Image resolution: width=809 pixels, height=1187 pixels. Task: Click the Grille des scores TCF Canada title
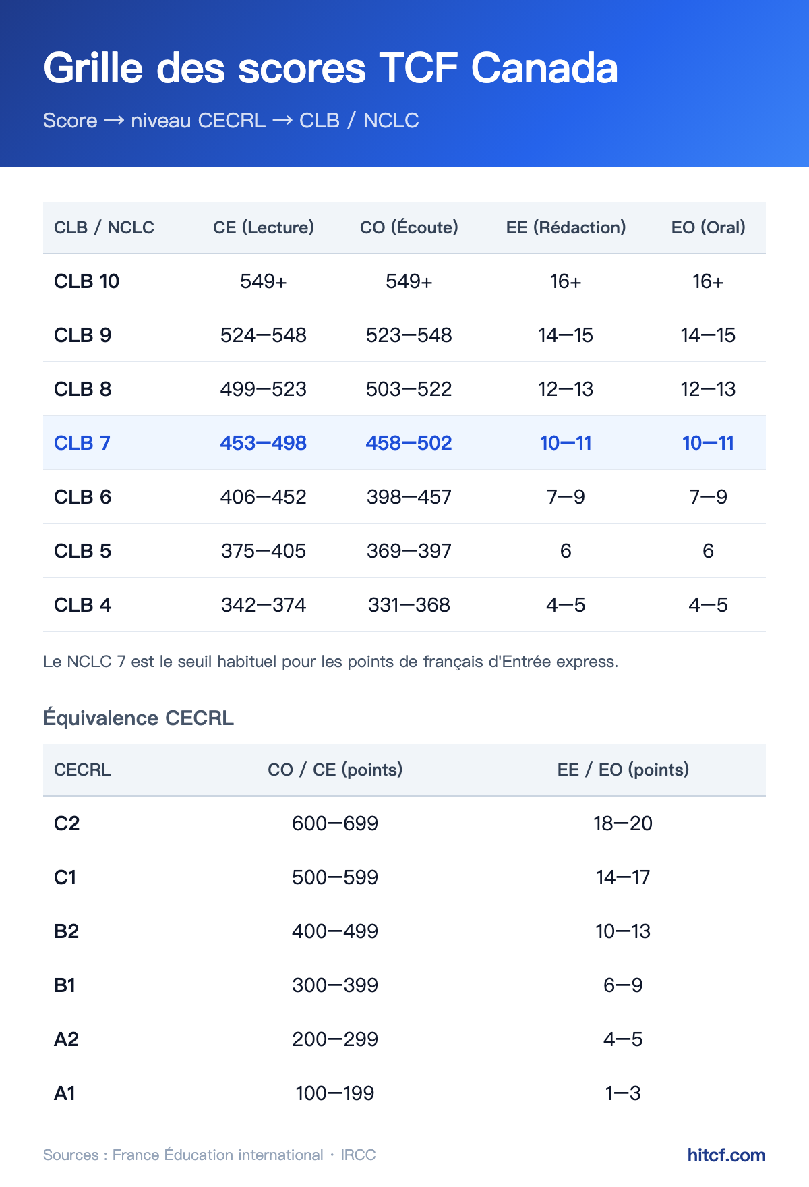[330, 68]
